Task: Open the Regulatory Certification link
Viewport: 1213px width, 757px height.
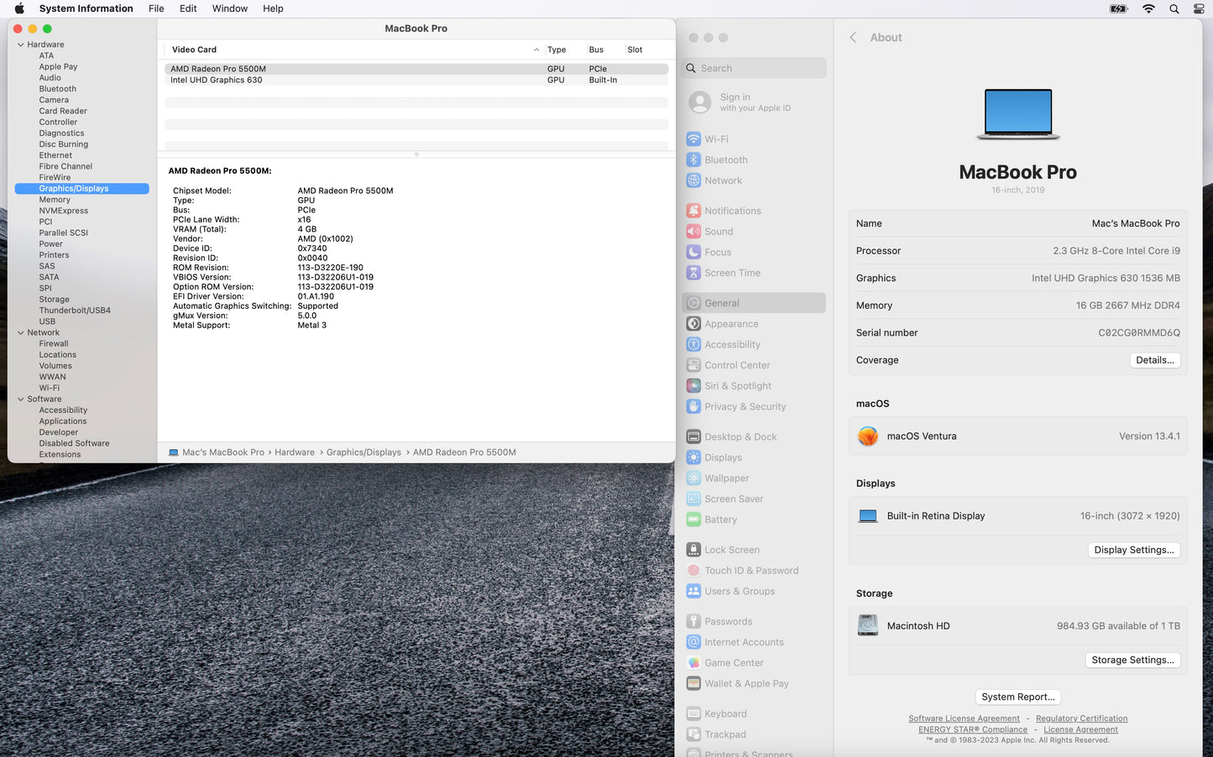Action: point(1081,718)
